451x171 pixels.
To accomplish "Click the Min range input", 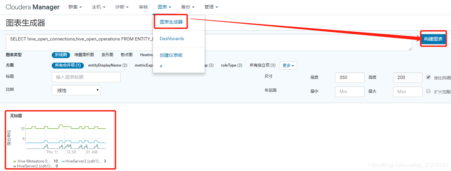I will [350, 91].
